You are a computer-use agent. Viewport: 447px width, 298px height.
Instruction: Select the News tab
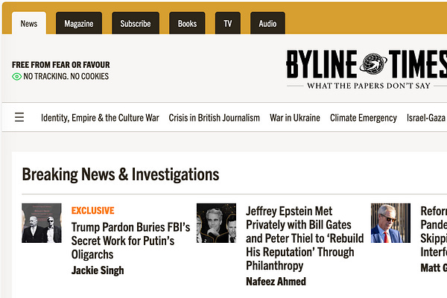click(x=29, y=23)
